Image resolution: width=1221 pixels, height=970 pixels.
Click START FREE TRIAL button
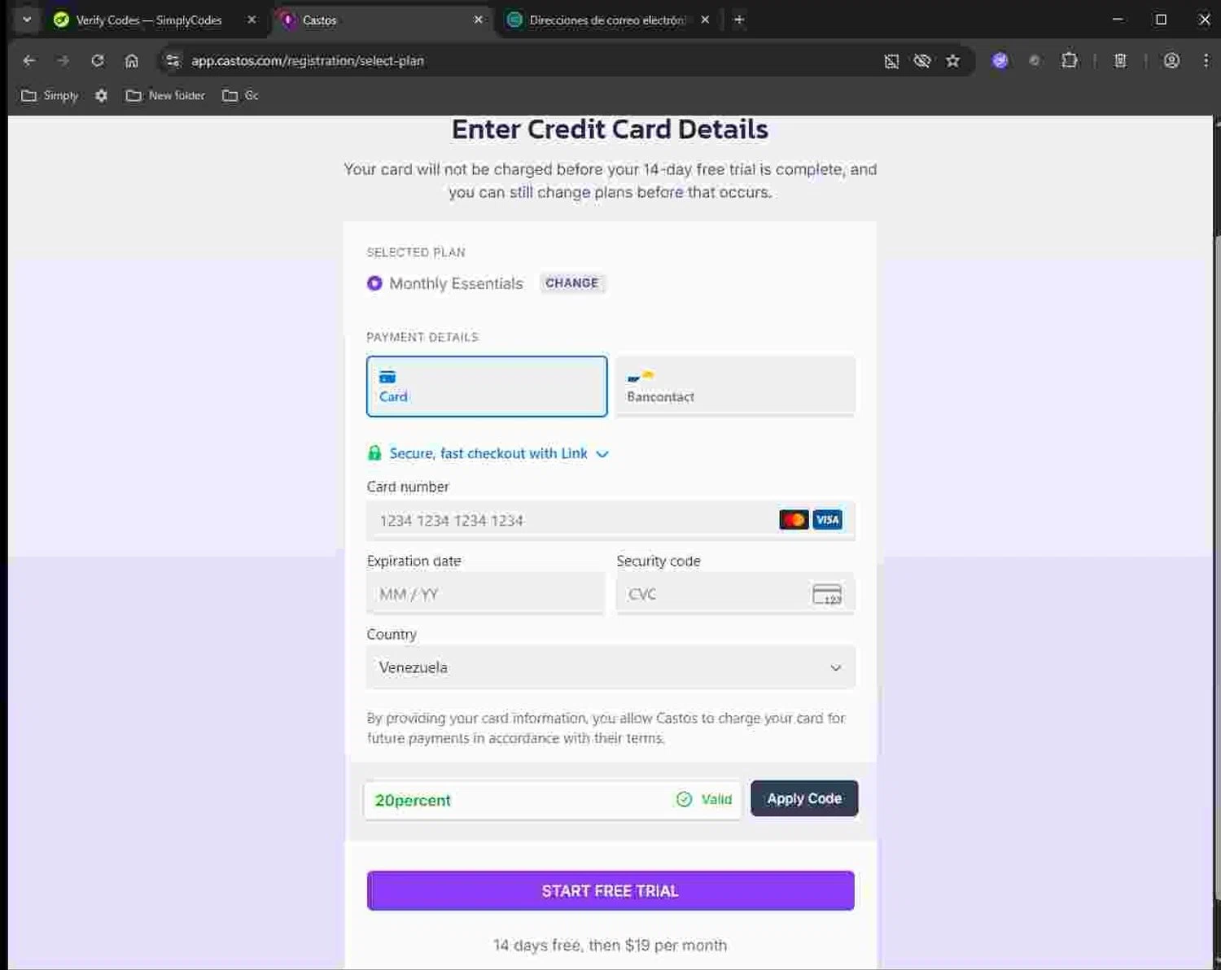pyautogui.click(x=610, y=891)
